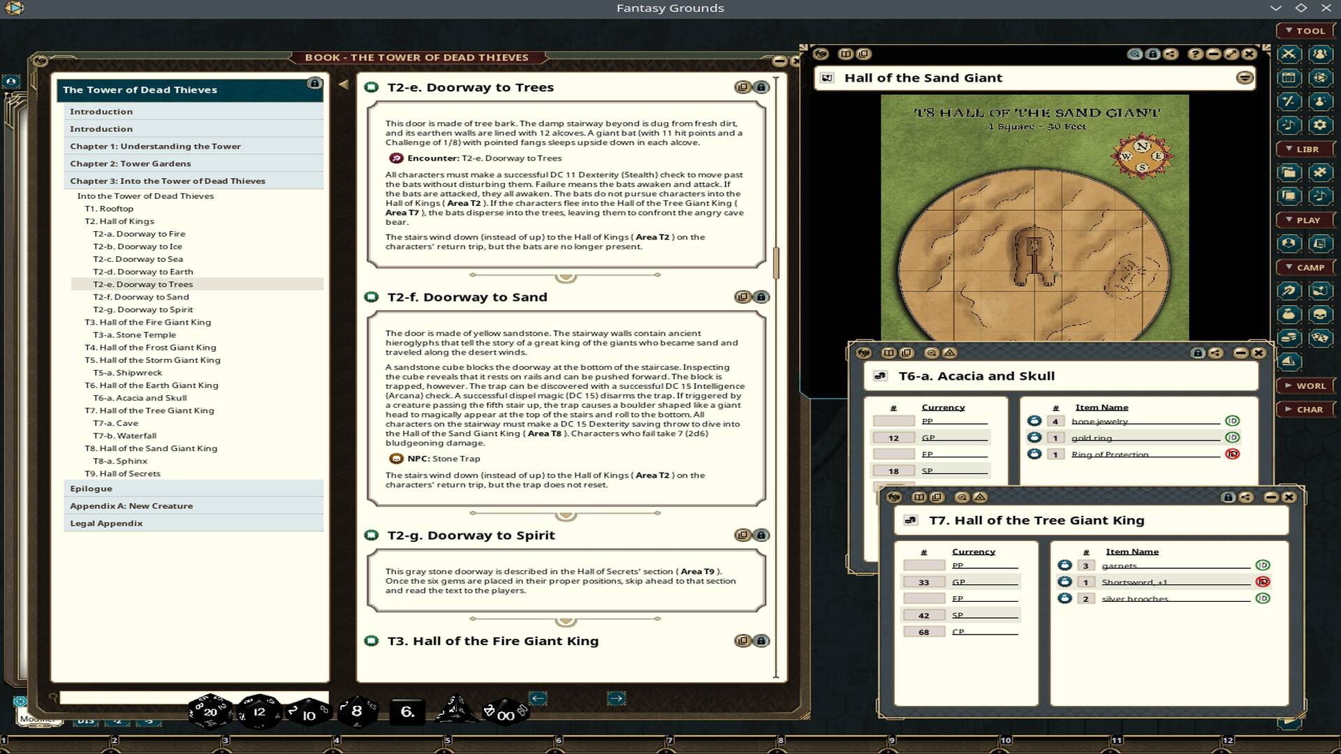This screenshot has height=754, width=1341.
Task: Toggle the lock on the T6-a Acacia and Skull window
Action: click(1196, 353)
